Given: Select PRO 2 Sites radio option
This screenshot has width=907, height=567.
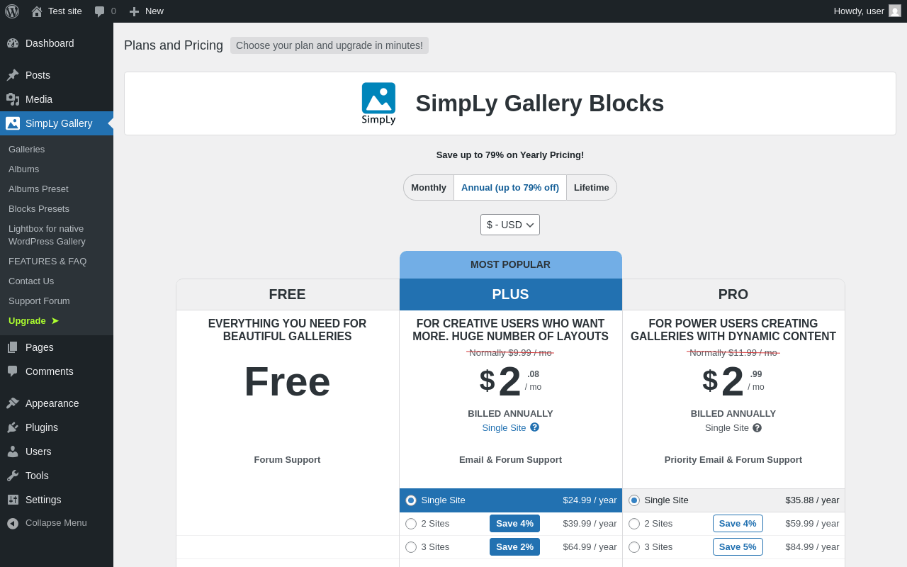Looking at the screenshot, I should coord(634,524).
